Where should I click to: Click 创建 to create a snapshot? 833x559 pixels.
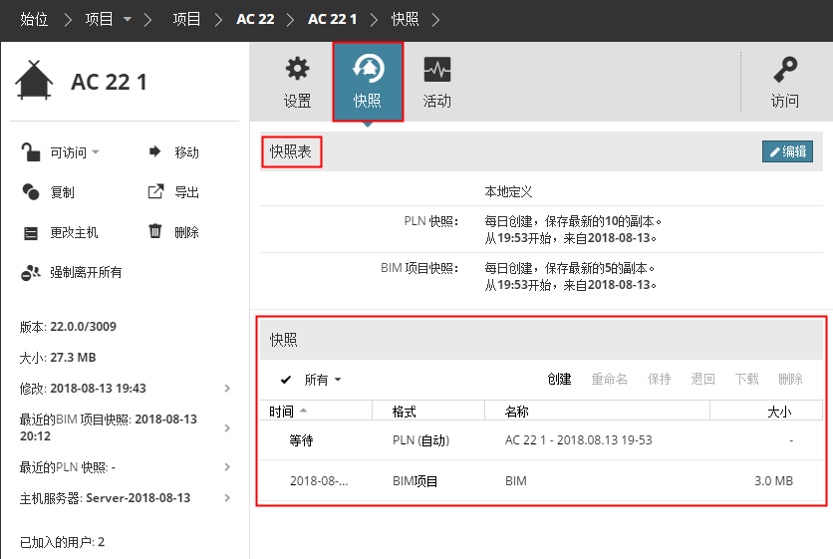559,379
